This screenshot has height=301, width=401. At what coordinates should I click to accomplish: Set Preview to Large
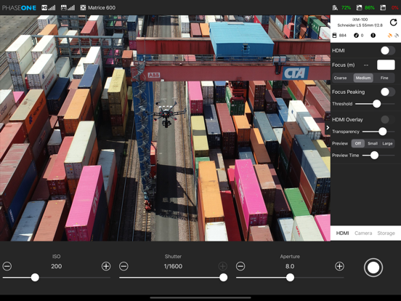click(387, 143)
